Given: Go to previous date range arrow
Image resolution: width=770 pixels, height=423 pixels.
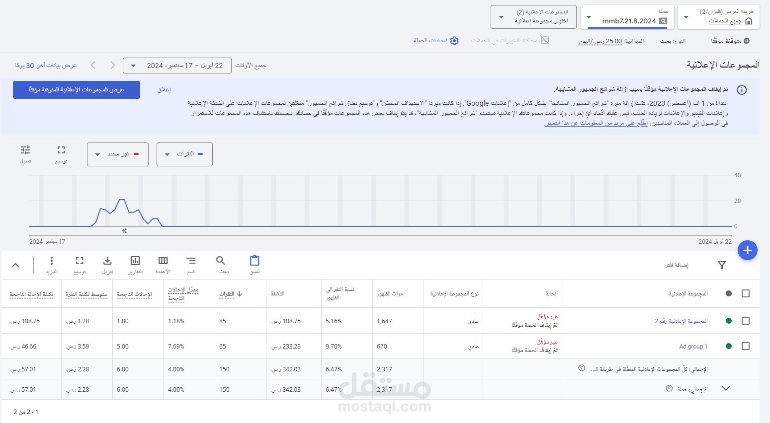Looking at the screenshot, I should point(93,65).
